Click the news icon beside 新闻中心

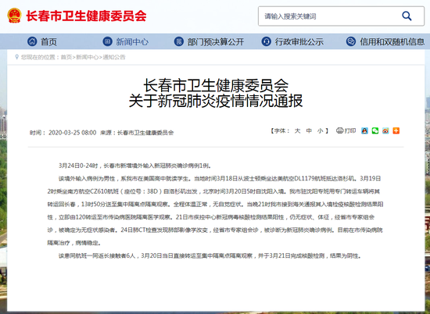point(107,41)
